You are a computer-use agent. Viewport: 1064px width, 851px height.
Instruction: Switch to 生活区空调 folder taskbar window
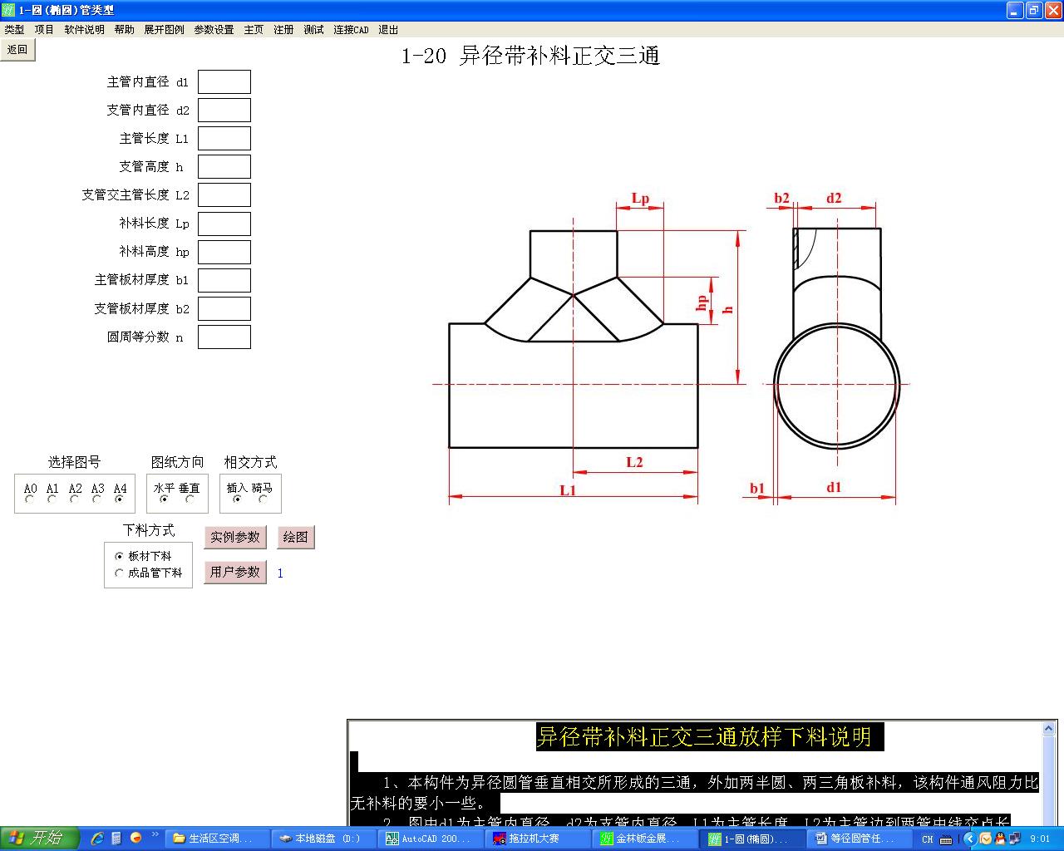pyautogui.click(x=219, y=839)
